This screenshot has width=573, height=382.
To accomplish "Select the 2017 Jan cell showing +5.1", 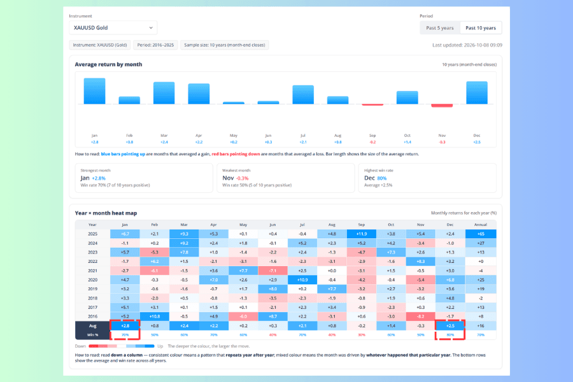I will point(125,308).
